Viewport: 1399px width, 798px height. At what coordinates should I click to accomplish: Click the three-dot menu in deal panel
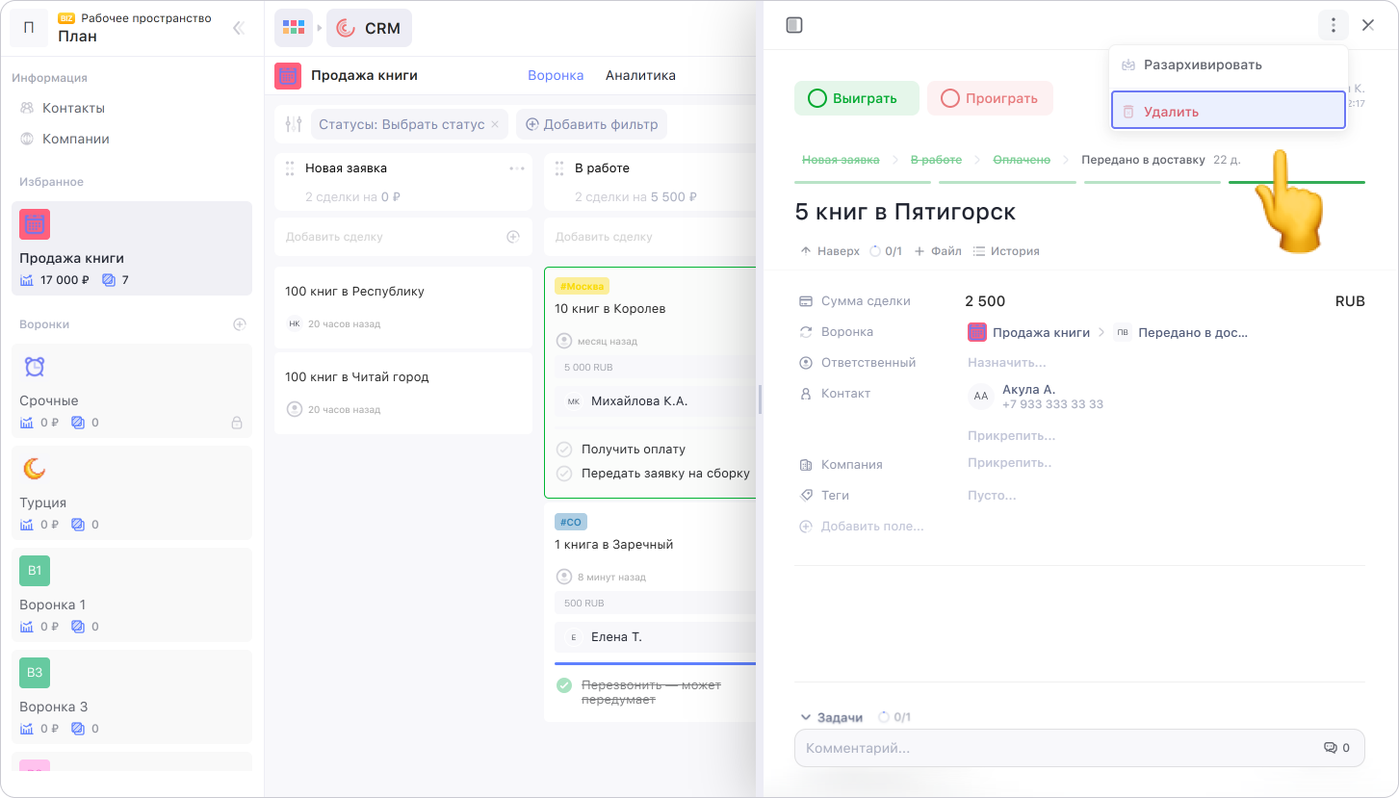coord(1333,26)
